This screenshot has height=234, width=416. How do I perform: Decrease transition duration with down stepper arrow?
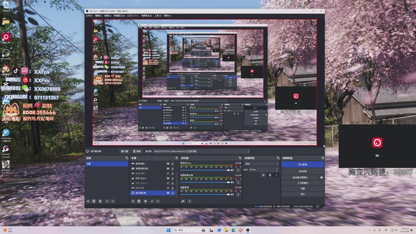tap(277, 171)
